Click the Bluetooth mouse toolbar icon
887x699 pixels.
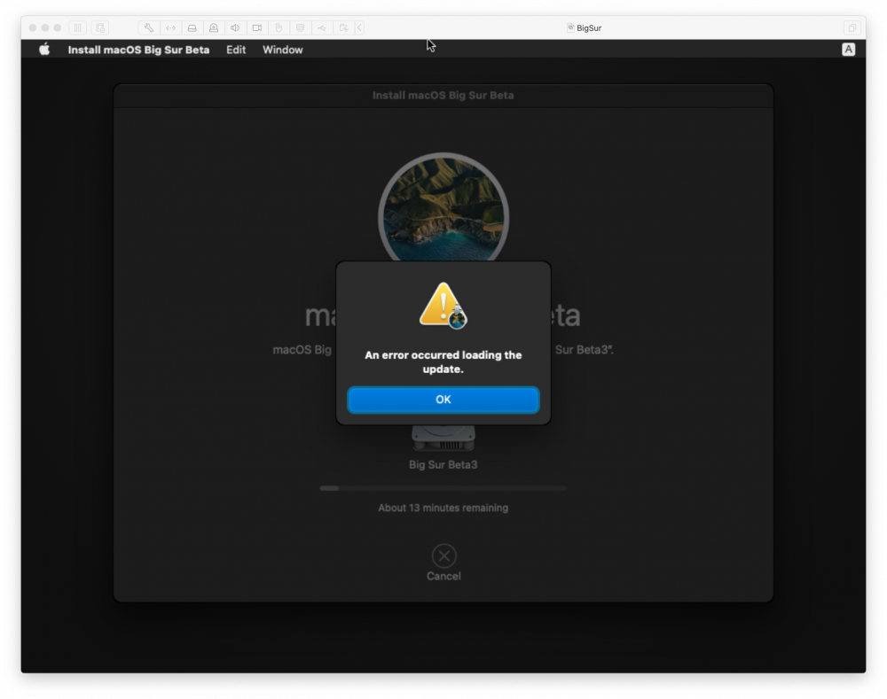279,27
